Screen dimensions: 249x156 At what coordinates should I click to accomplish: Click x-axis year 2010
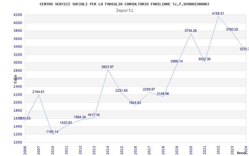[53, 150]
